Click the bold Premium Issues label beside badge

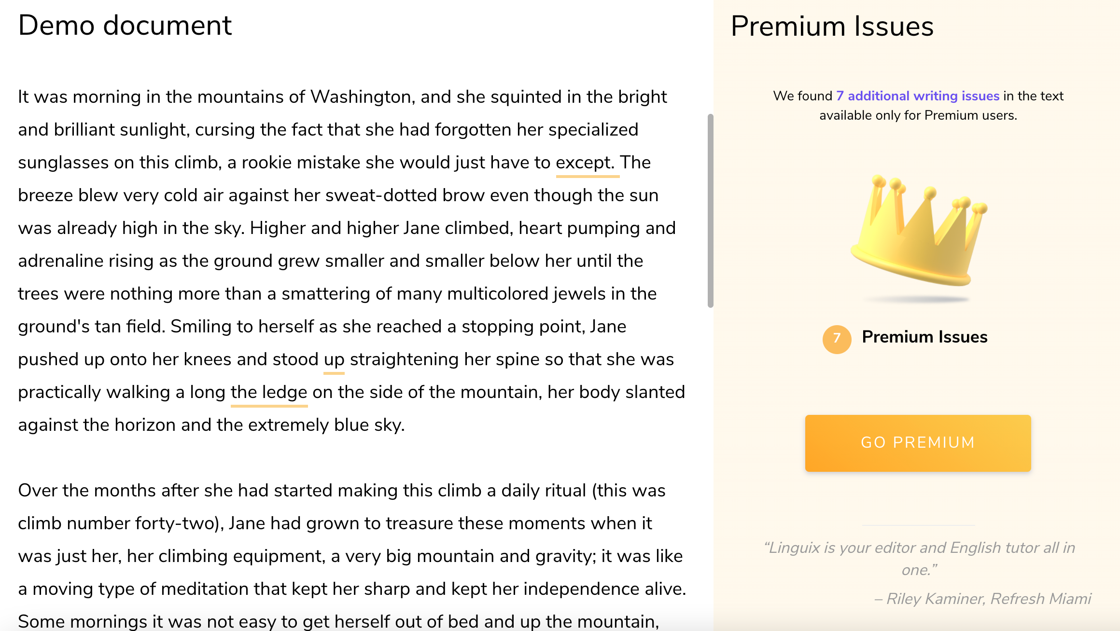[924, 337]
